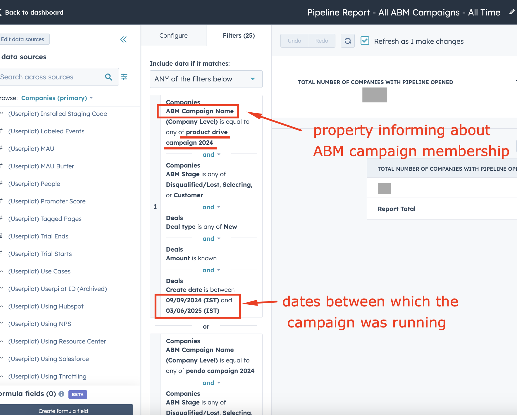
Task: Select (Userpilot) Tagged Pages property
Action: (45, 219)
